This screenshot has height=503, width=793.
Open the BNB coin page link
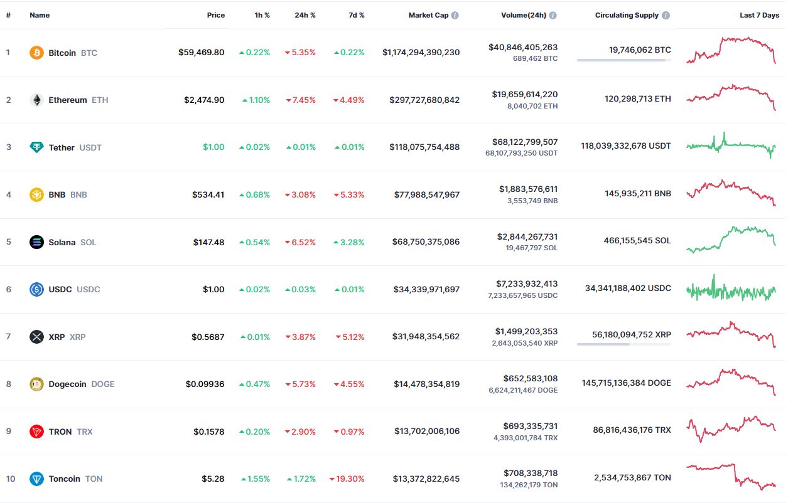click(x=57, y=194)
